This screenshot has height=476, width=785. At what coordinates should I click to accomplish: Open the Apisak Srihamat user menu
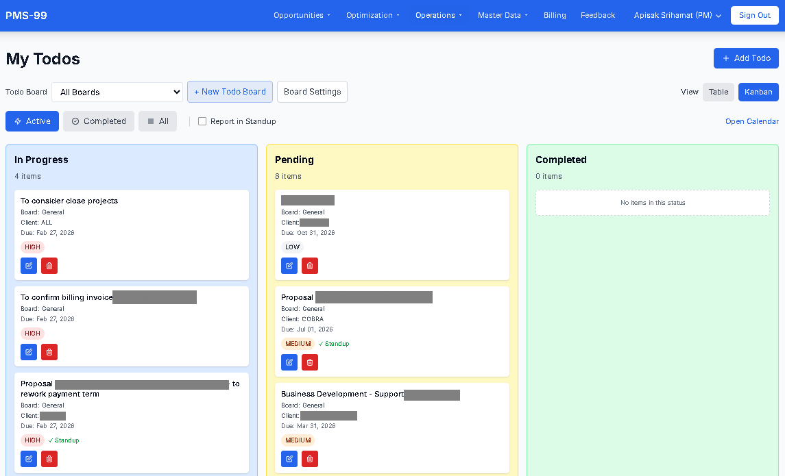click(676, 15)
